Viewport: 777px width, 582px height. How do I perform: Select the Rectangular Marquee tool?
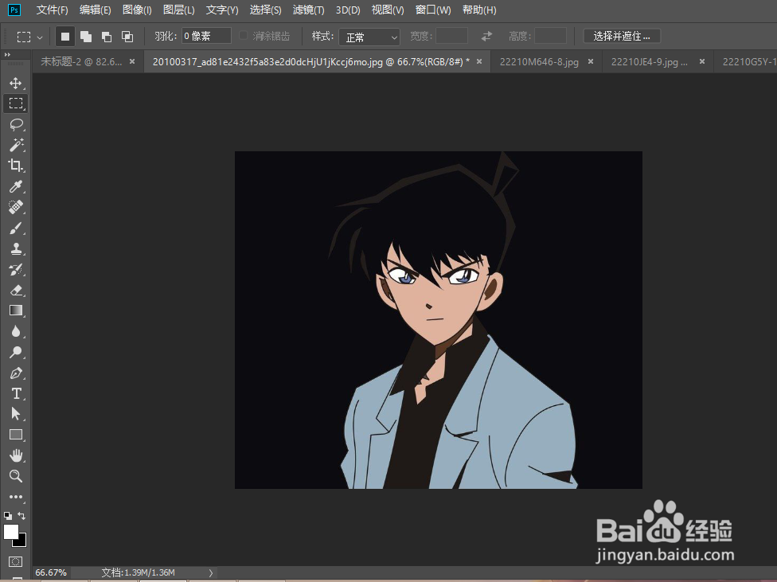[15, 104]
